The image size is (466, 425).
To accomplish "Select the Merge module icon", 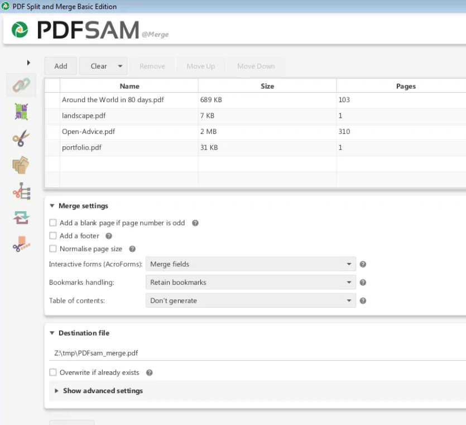I will 20,85.
